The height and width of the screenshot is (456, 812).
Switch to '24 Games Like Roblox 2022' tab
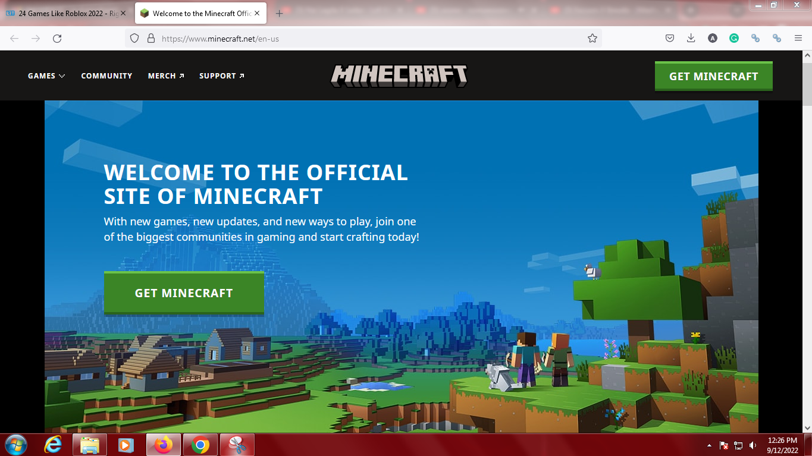pos(67,13)
